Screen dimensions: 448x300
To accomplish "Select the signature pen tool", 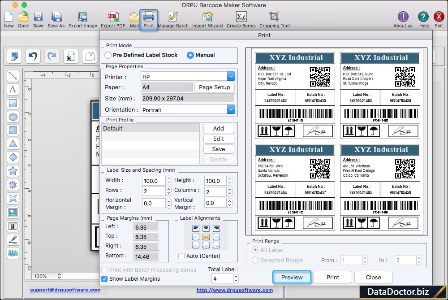I will tap(13, 239).
